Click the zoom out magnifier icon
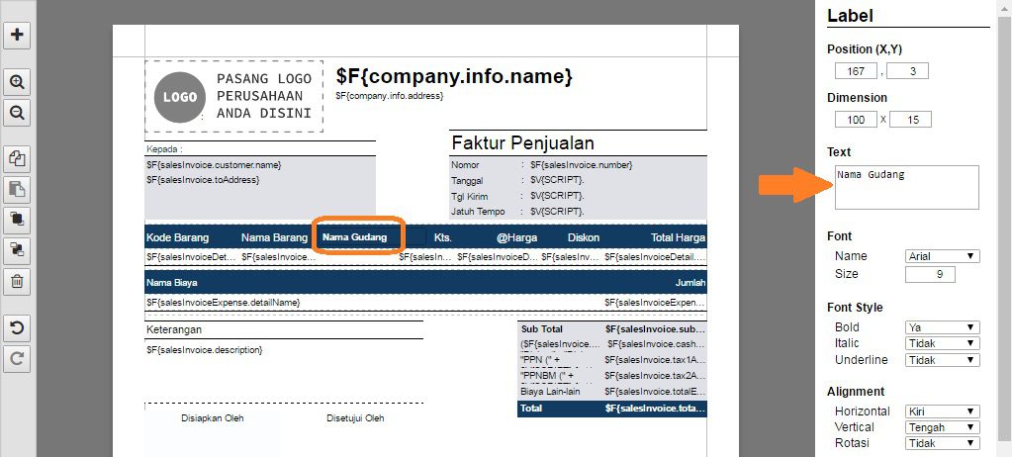The height and width of the screenshot is (457, 1012). [17, 113]
